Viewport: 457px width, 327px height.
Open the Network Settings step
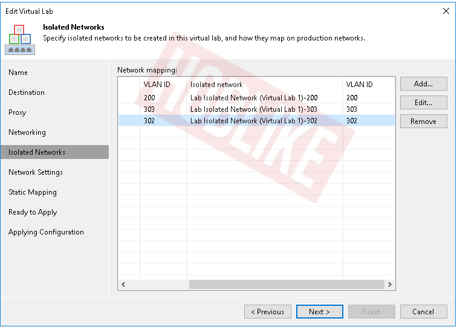[36, 172]
